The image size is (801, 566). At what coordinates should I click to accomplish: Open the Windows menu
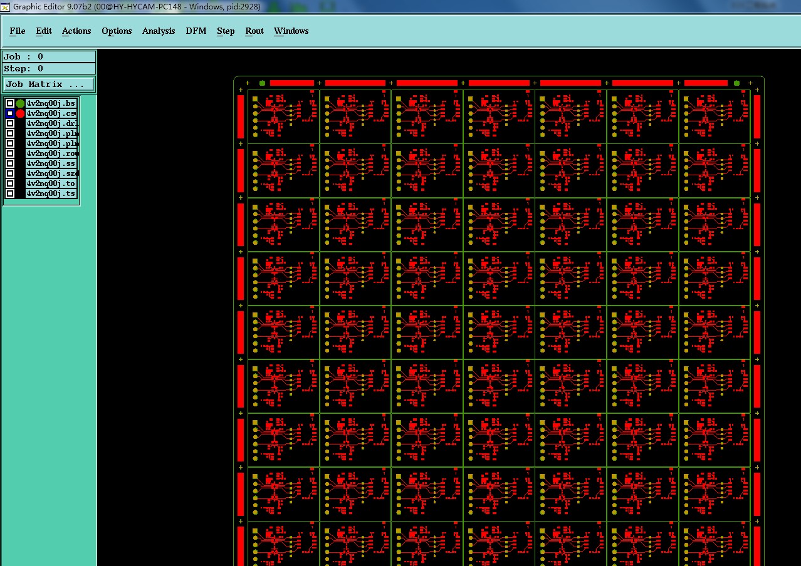291,31
